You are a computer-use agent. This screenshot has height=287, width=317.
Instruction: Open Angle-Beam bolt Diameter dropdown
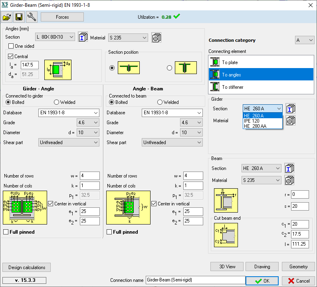(191, 133)
